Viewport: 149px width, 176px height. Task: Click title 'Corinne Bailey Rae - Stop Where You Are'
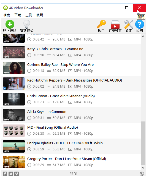click(x=60, y=65)
